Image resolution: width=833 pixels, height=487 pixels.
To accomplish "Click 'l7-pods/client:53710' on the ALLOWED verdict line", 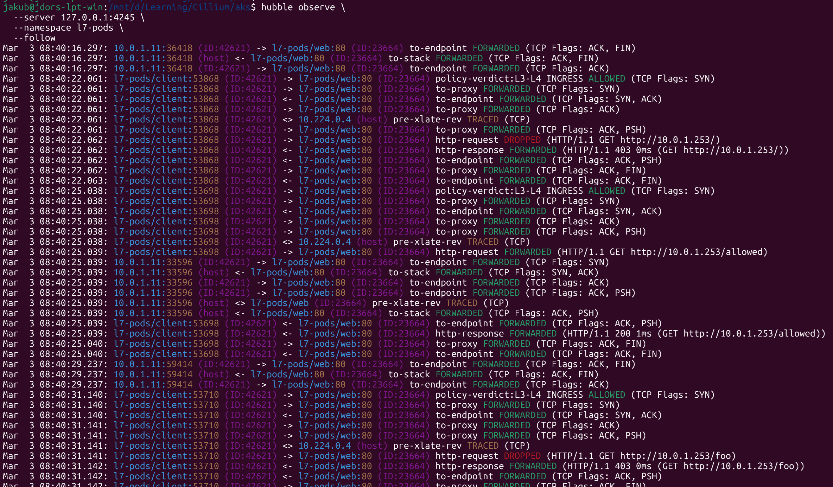I will (166, 395).
